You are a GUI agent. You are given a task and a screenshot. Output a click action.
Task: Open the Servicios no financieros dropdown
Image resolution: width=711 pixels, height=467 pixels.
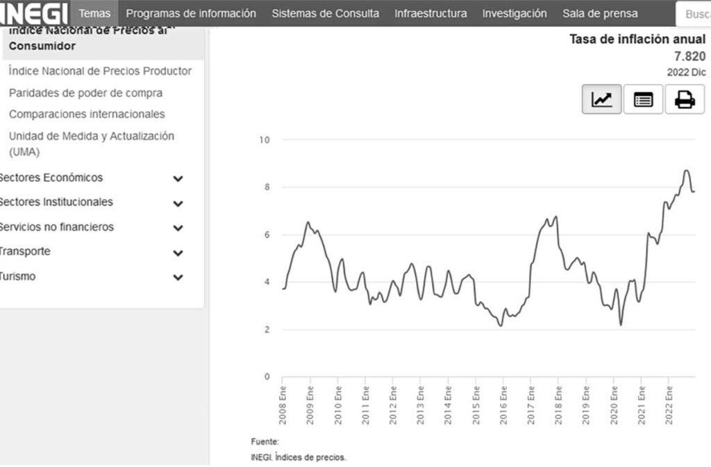pos(178,227)
